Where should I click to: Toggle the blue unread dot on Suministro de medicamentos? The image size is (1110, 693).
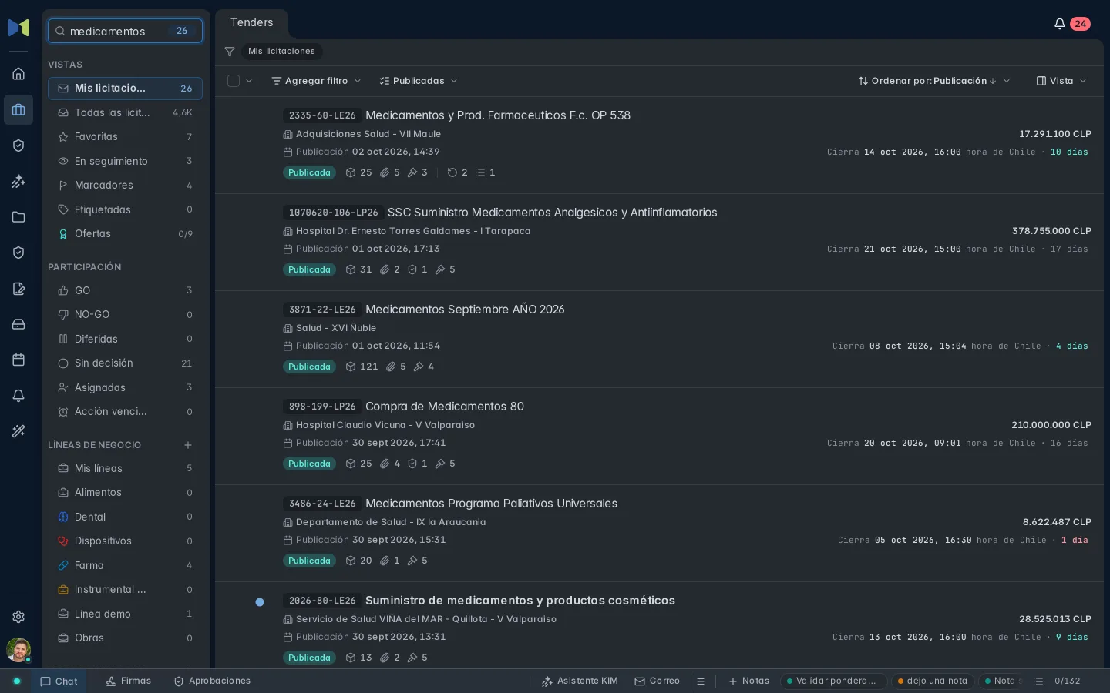click(x=260, y=602)
